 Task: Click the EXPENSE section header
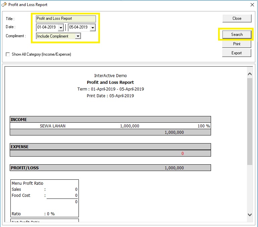click(110, 147)
